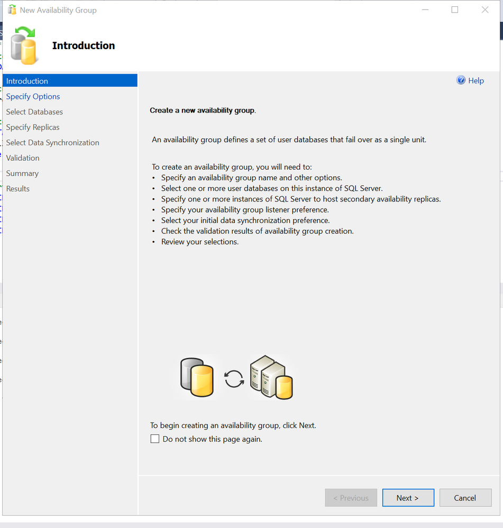Click the server replicas illustration
503x528 pixels.
click(x=271, y=377)
